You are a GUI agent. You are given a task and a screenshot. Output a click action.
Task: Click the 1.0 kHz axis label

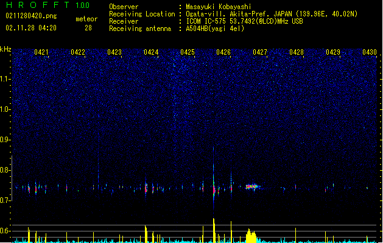click(5, 109)
